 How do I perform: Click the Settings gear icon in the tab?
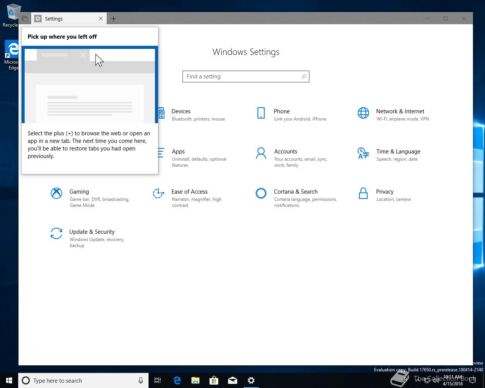38,19
